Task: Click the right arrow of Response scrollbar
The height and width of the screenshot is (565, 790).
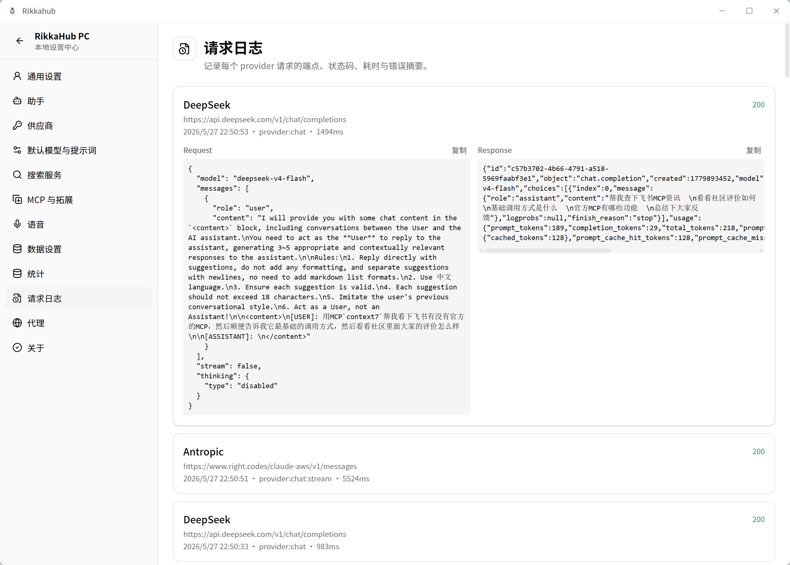Action: tap(761, 251)
